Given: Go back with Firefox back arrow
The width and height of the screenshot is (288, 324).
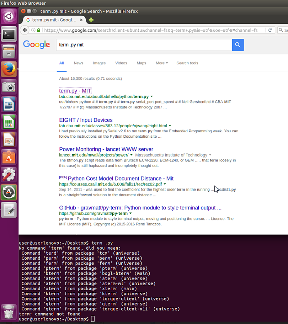Looking at the screenshot, I should click(24, 30).
